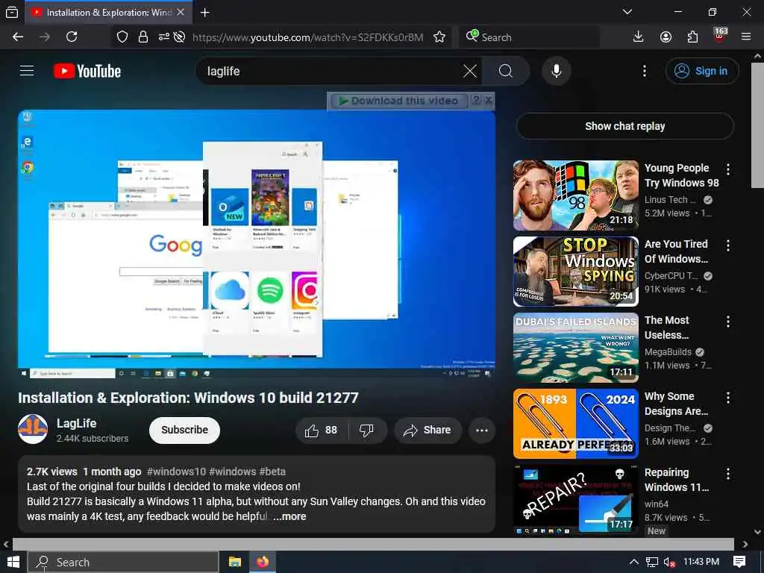Open Stop Windows Spying video thumbnail
764x573 pixels.
[x=575, y=272]
